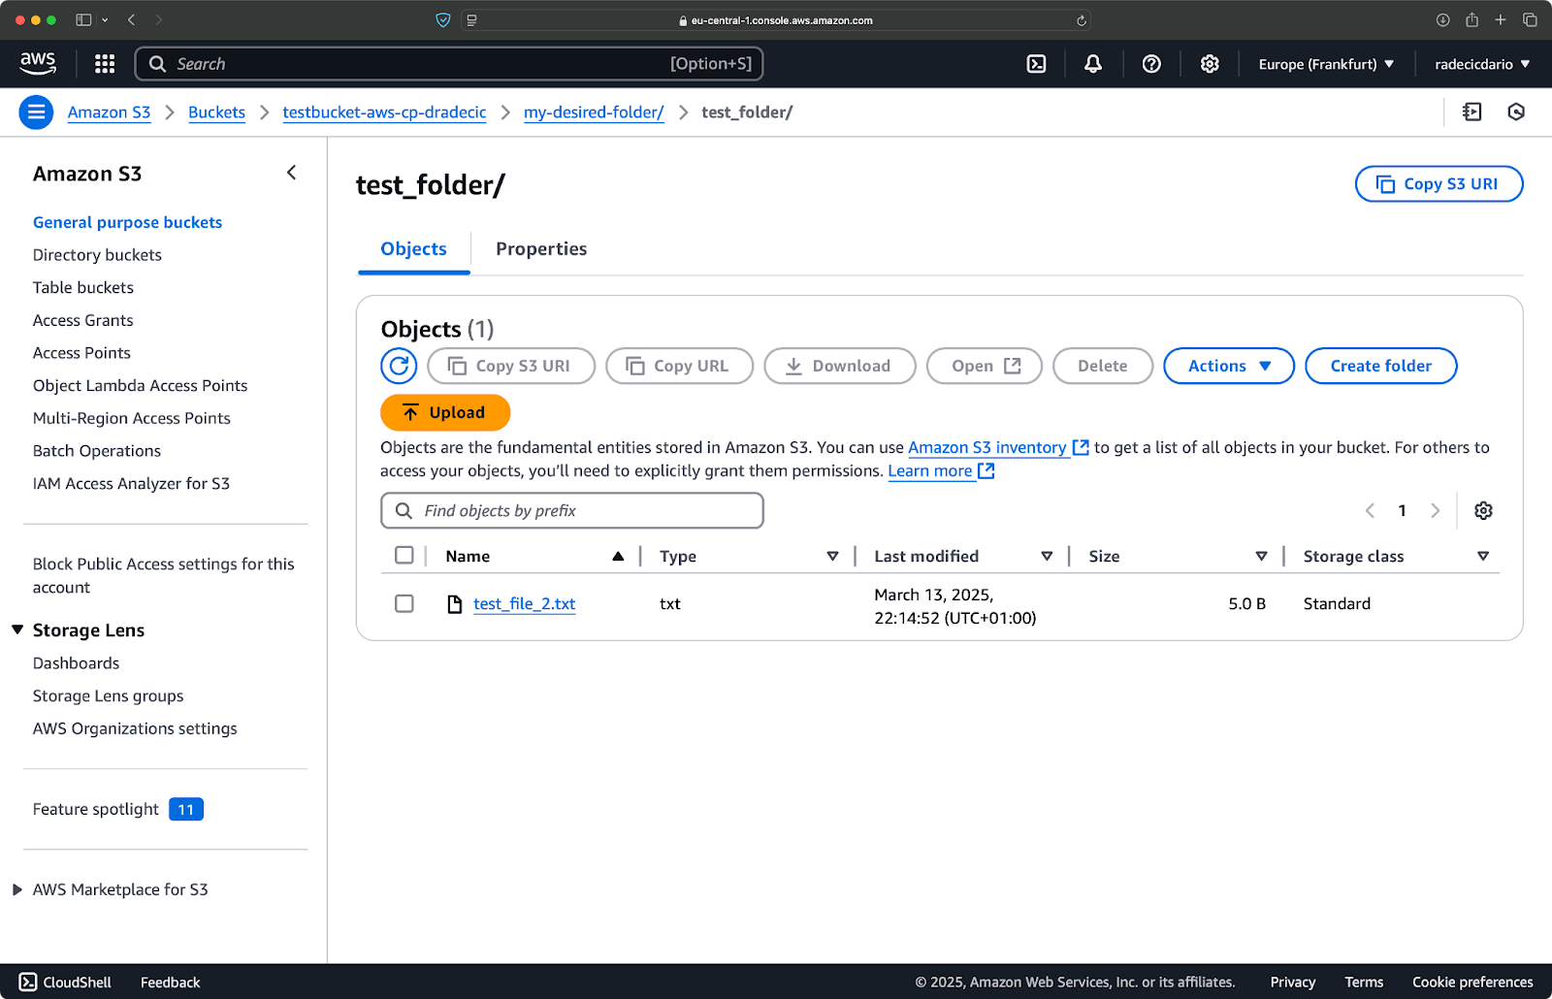Sort by Type column

(832, 556)
